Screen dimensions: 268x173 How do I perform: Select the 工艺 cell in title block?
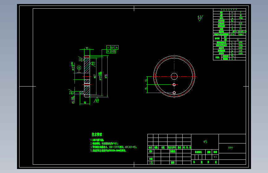point(151,163)
